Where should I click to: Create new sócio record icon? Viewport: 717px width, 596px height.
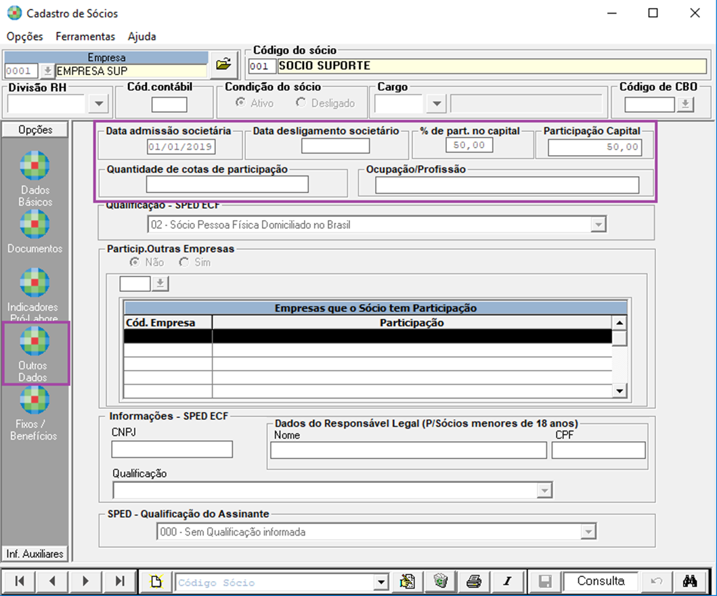[x=156, y=581]
